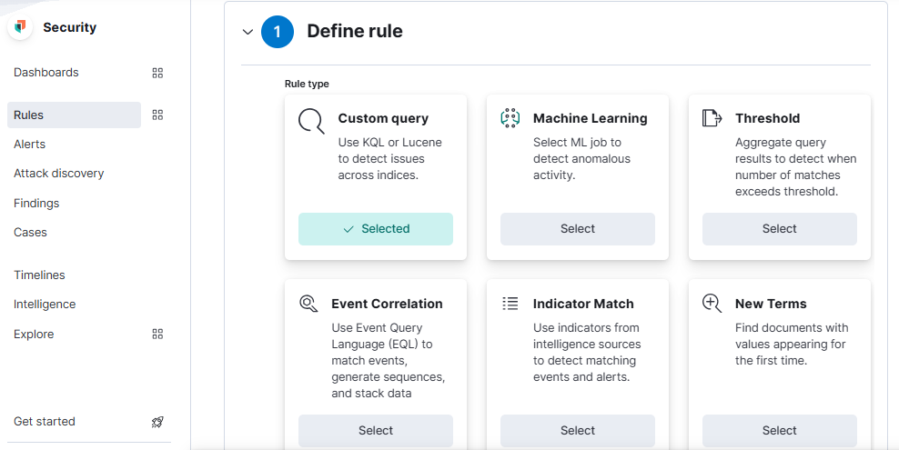This screenshot has height=450, width=899.
Task: Click the New Terms rule icon
Action: pos(712,304)
